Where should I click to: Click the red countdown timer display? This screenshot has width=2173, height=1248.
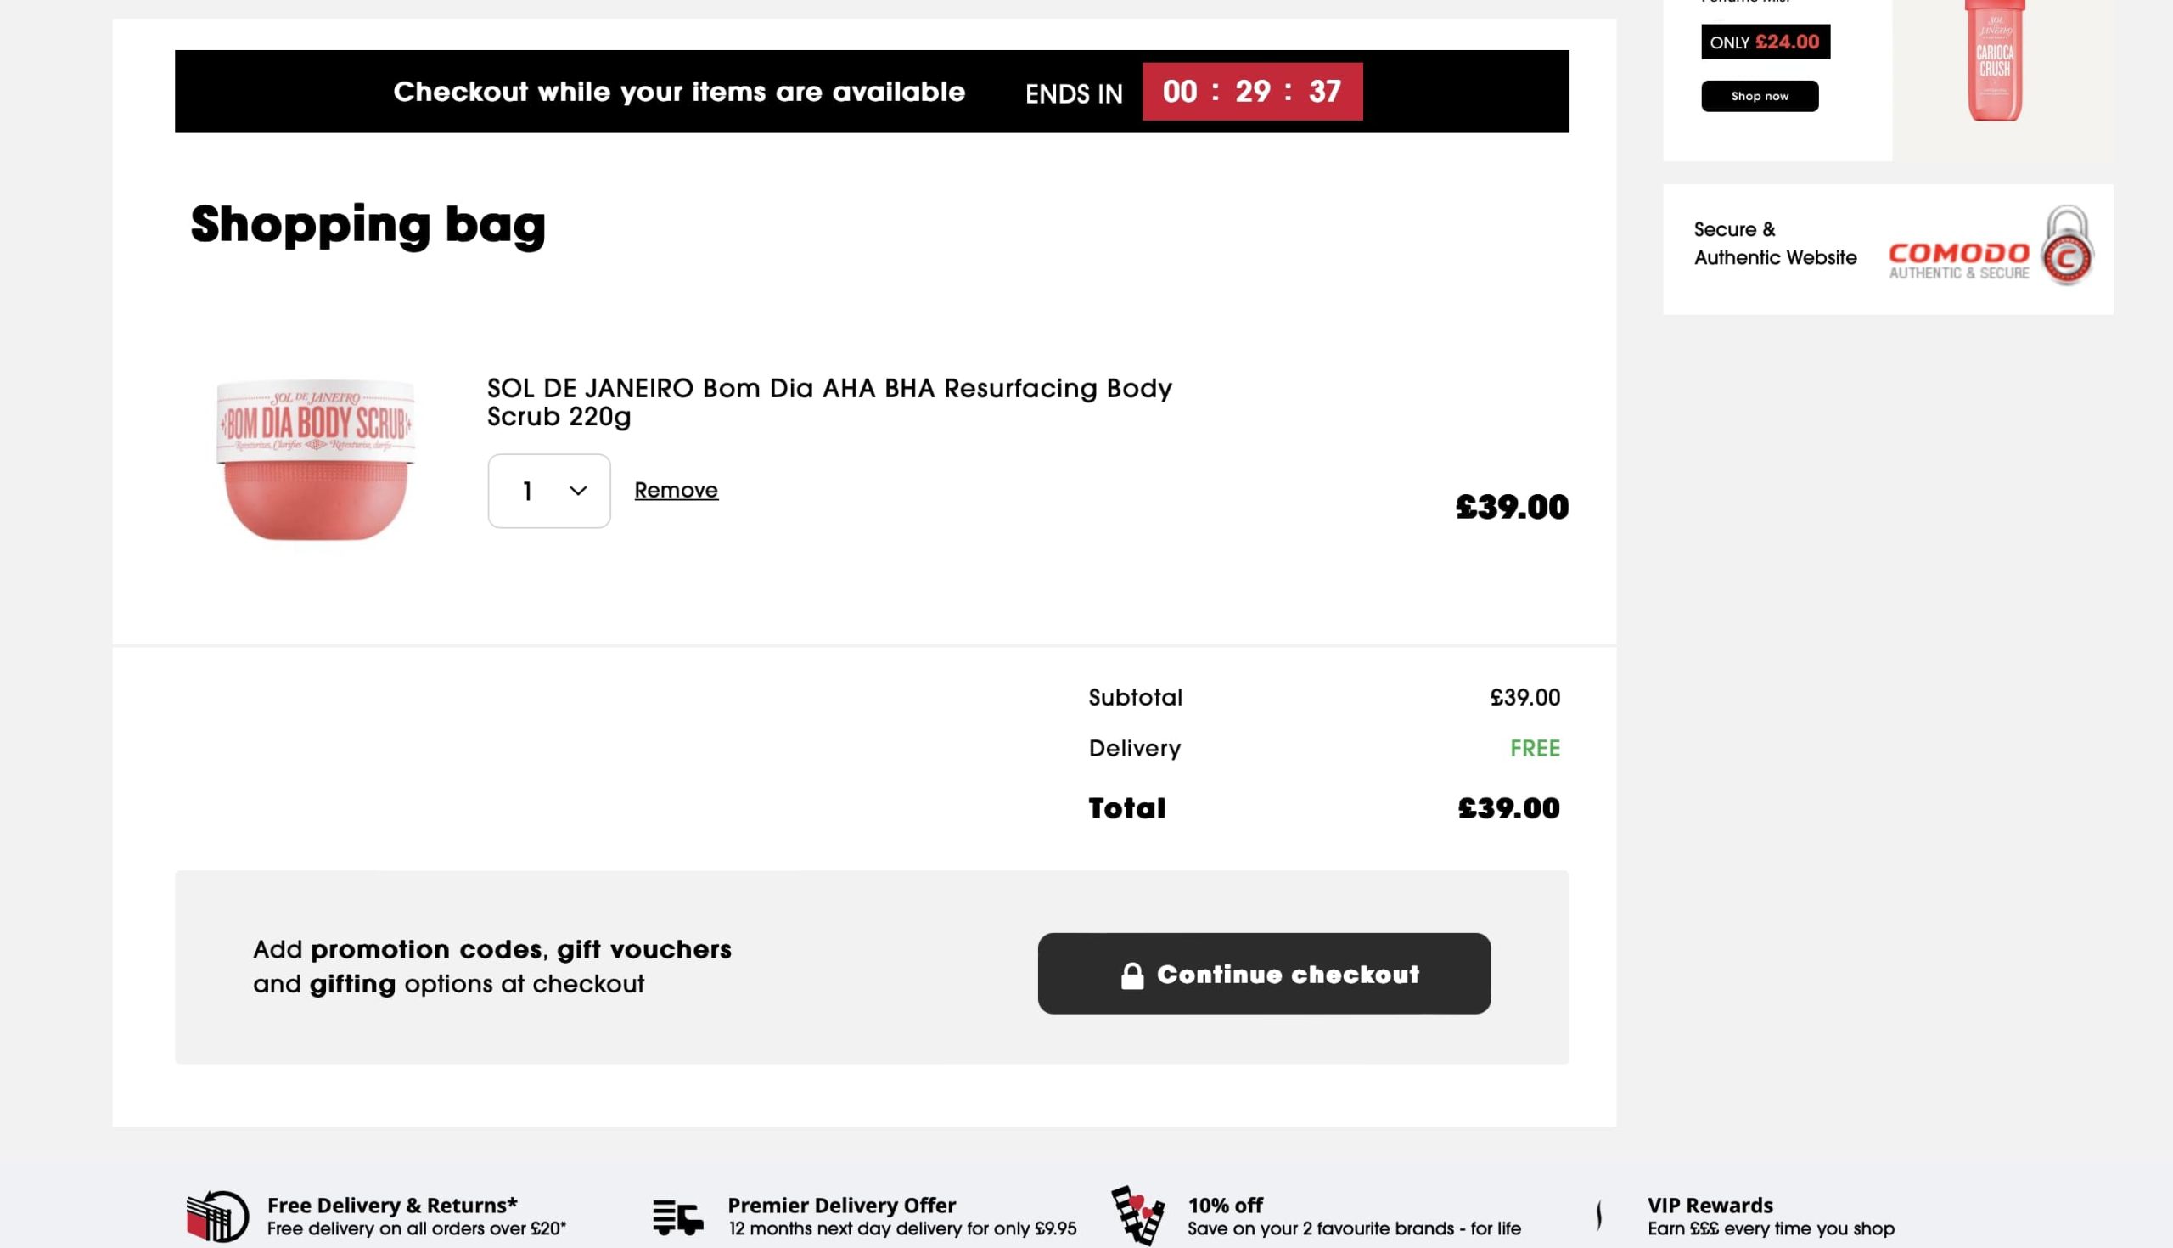pos(1252,91)
